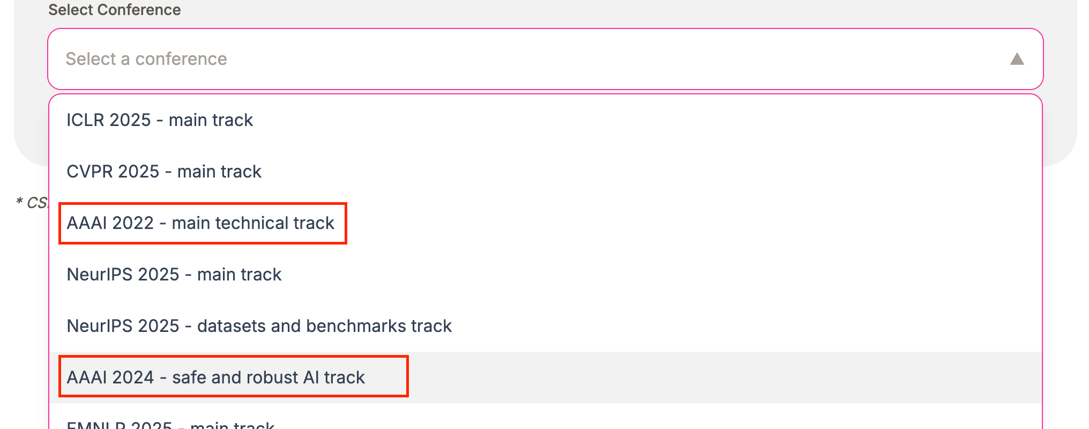Select the NeurIPS datasets track entry

(259, 326)
